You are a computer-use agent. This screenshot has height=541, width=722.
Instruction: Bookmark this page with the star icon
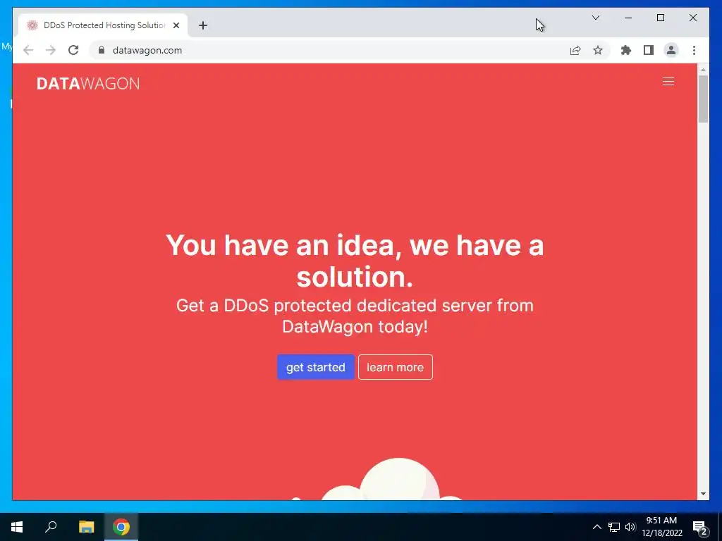click(x=598, y=50)
